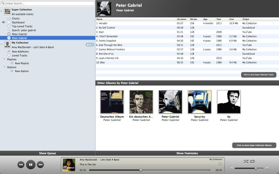Open the Dashboard sidebar item
This screenshot has height=174, width=279.
[18, 22]
